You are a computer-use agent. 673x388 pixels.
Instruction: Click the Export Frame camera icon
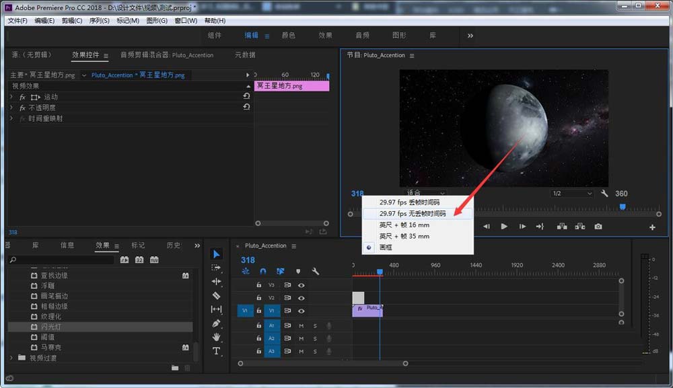pyautogui.click(x=598, y=227)
